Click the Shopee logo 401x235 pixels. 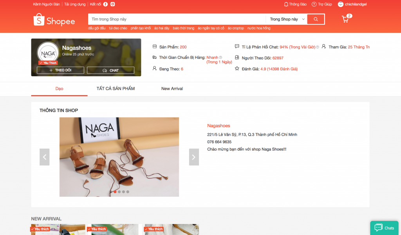[54, 20]
